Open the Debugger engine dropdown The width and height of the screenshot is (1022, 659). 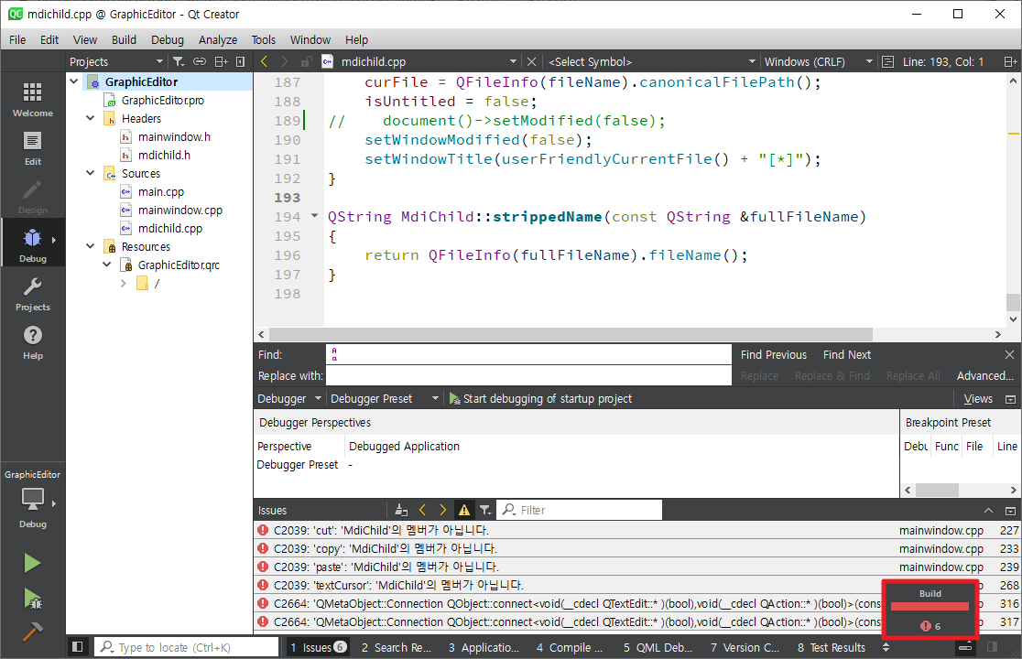(x=289, y=398)
